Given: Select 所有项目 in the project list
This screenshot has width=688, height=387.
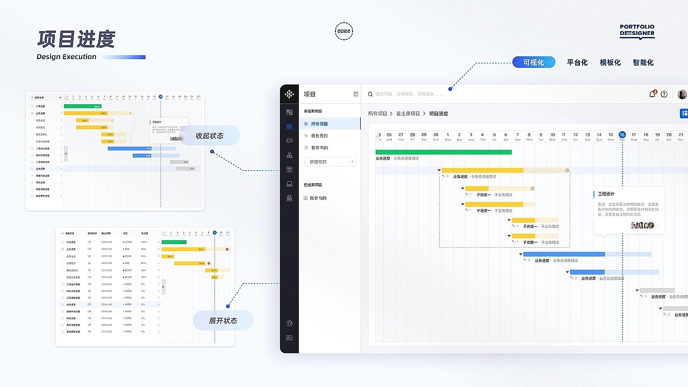Looking at the screenshot, I should coord(330,124).
